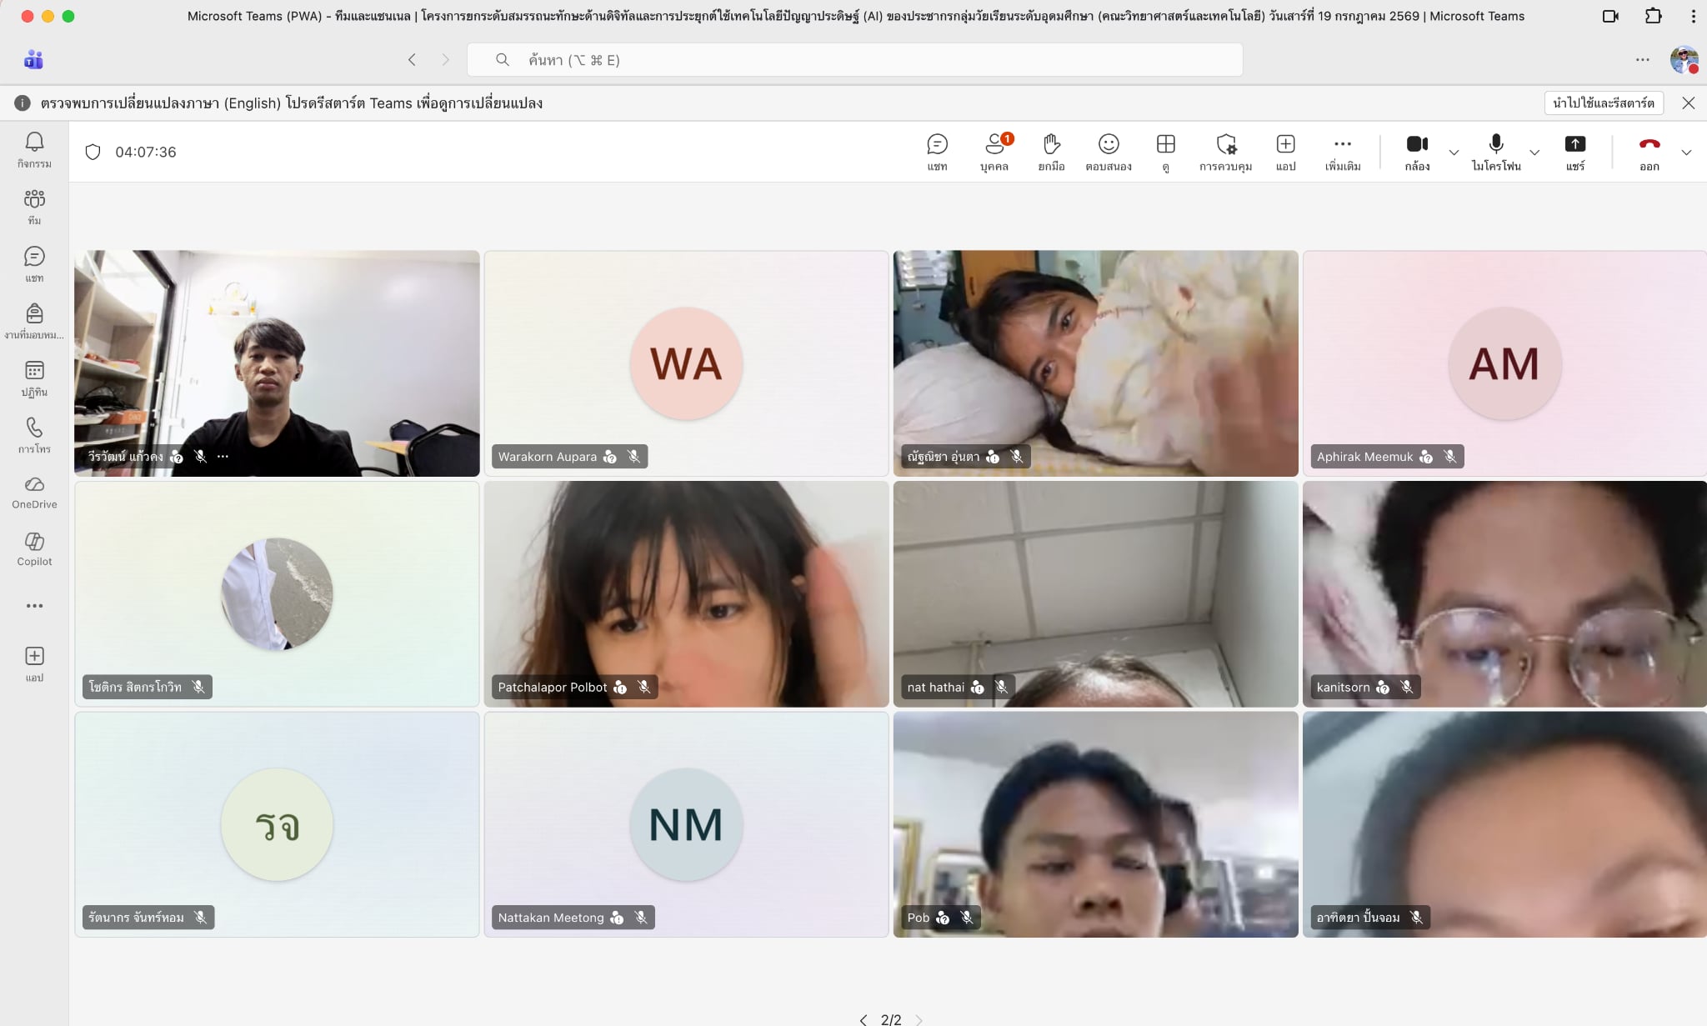Open the reactions menu
Image resolution: width=1707 pixels, height=1026 pixels.
coord(1109,153)
